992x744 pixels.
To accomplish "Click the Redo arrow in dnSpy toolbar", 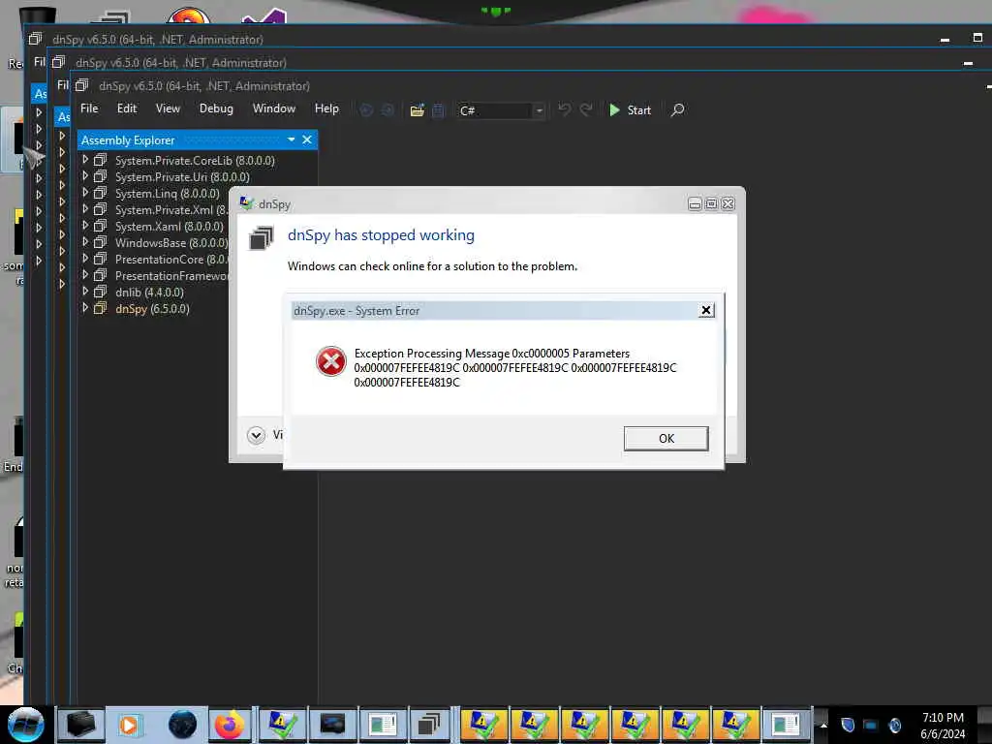I will coord(586,110).
